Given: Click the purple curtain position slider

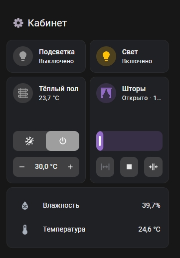Looking at the screenshot, I should [129, 141].
